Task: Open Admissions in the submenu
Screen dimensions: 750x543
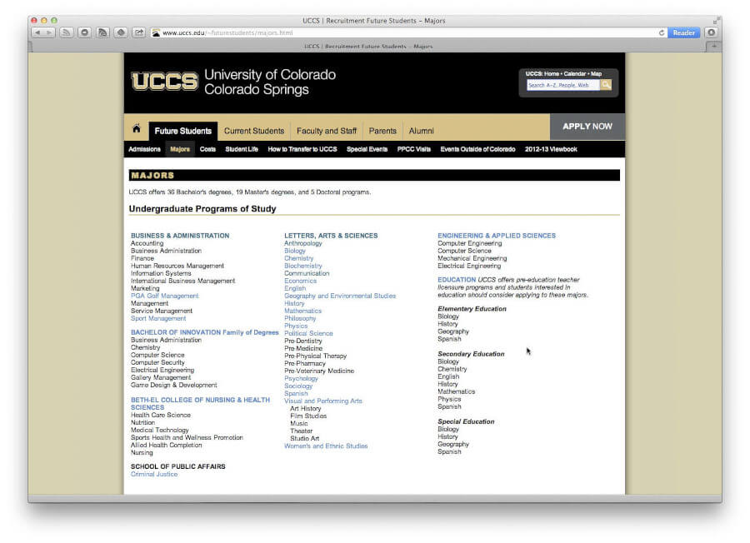Action: [x=144, y=149]
